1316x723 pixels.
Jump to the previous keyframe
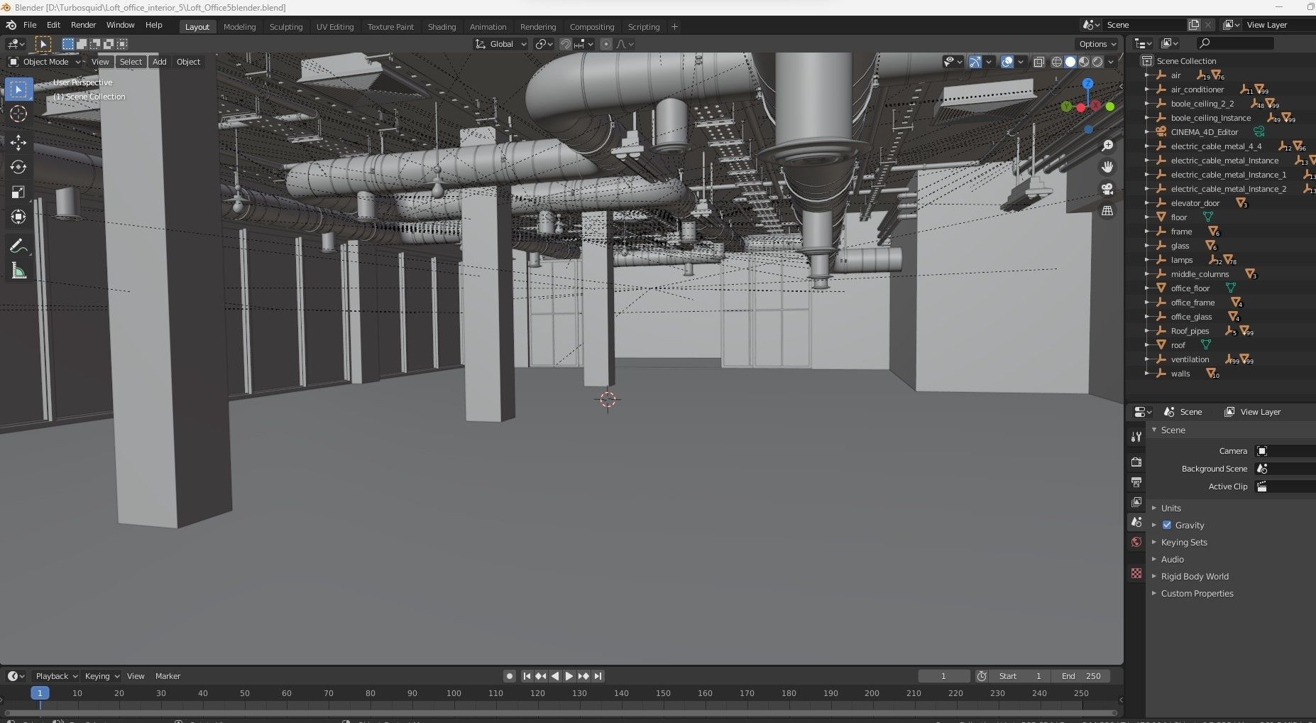tap(541, 676)
